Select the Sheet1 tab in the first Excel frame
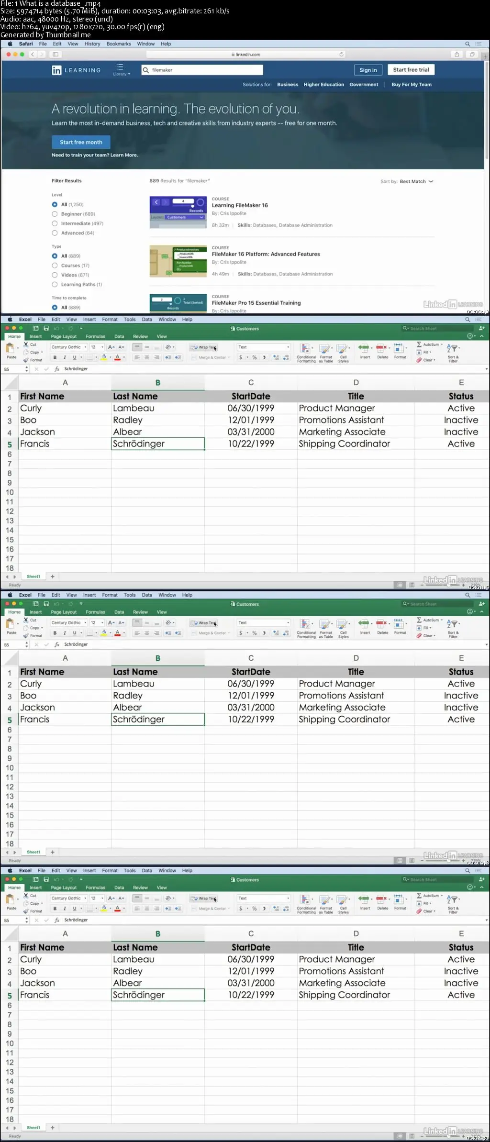The width and height of the screenshot is (490, 1142). (x=33, y=577)
